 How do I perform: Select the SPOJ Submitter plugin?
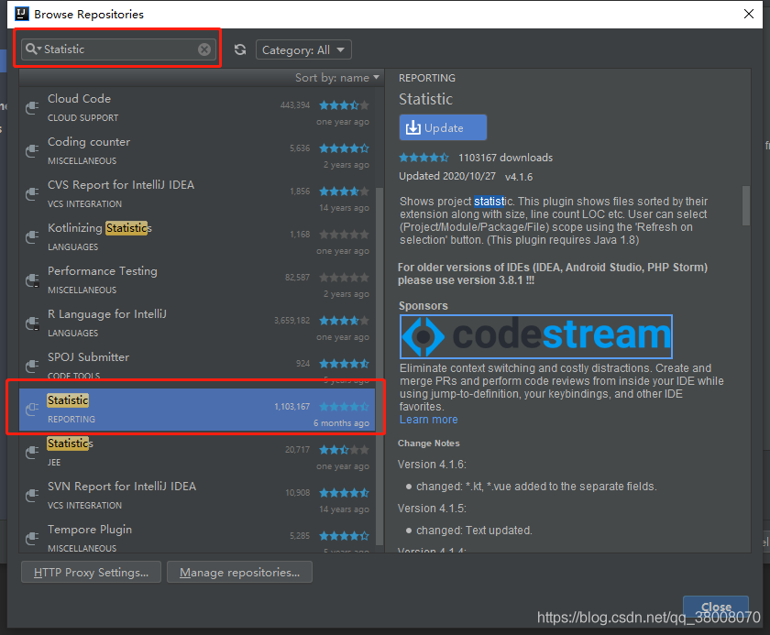coord(197,365)
